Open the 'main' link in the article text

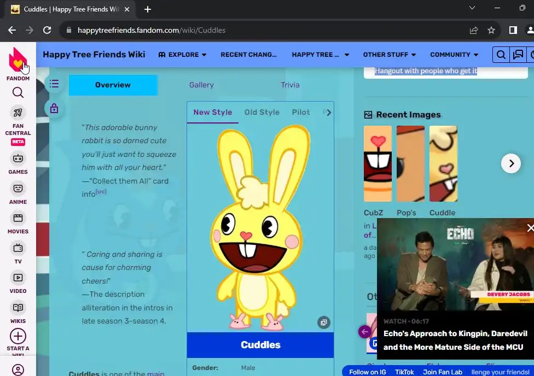155,373
